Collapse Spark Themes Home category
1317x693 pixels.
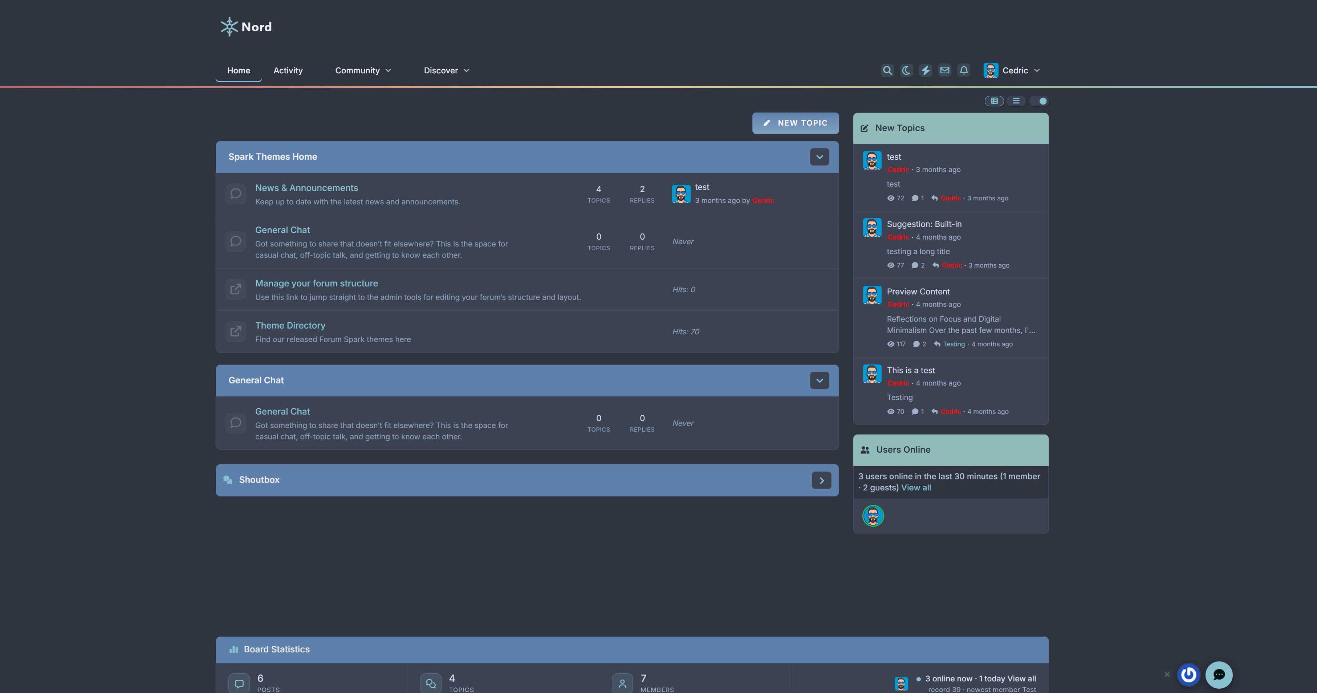pyautogui.click(x=820, y=157)
